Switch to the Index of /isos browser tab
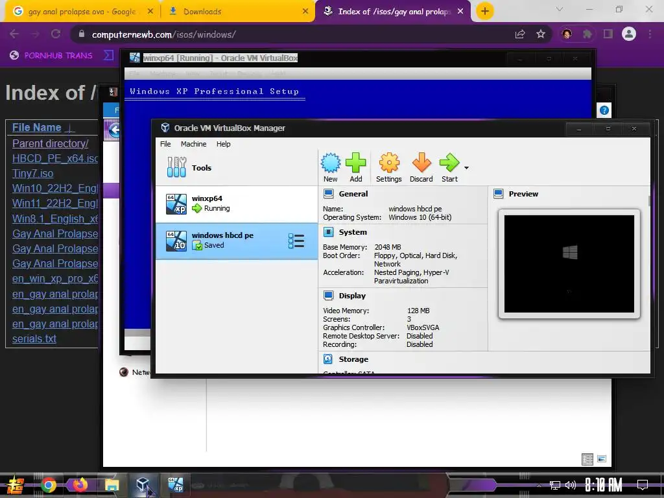The height and width of the screenshot is (498, 664). point(394,12)
